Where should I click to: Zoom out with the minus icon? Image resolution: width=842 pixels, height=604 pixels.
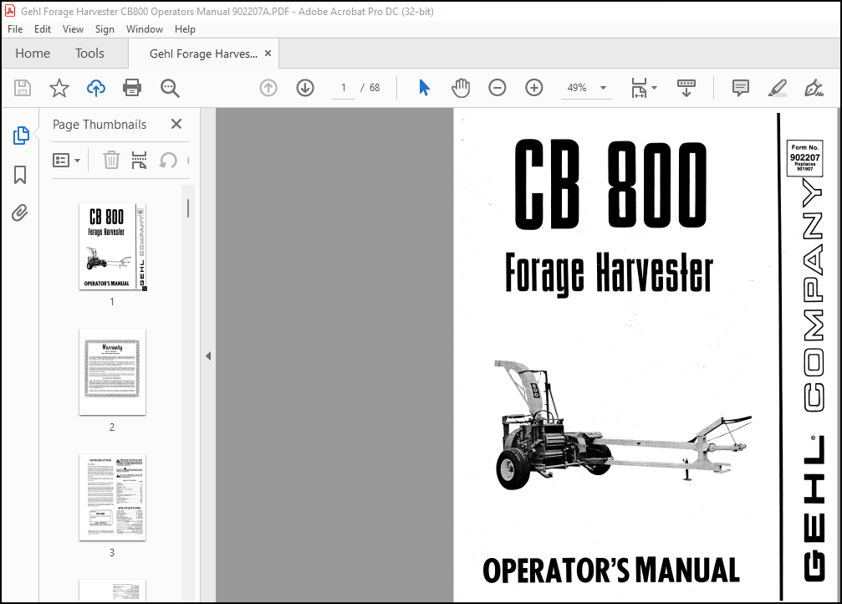[498, 88]
